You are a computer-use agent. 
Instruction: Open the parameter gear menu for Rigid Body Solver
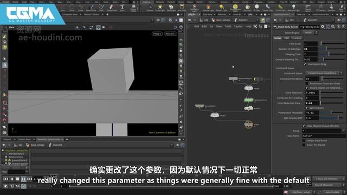pos(323,27)
